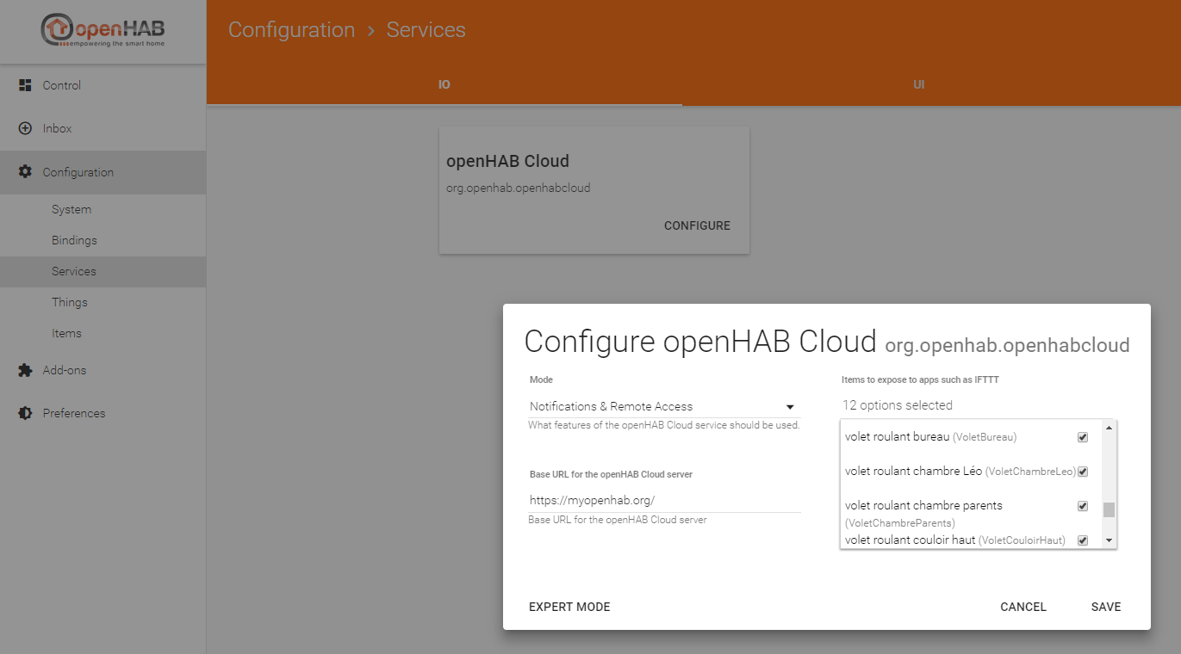The width and height of the screenshot is (1181, 654).
Task: Open the Preferences menu item
Action: [103, 413]
